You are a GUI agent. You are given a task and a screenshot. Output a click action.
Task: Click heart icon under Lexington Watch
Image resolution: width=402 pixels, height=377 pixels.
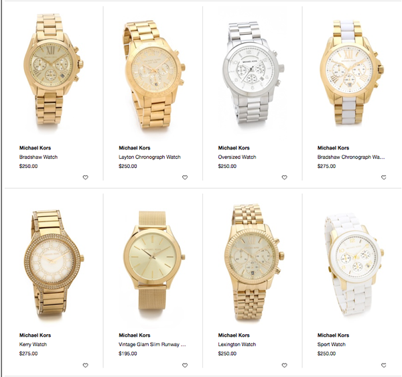coord(284,365)
